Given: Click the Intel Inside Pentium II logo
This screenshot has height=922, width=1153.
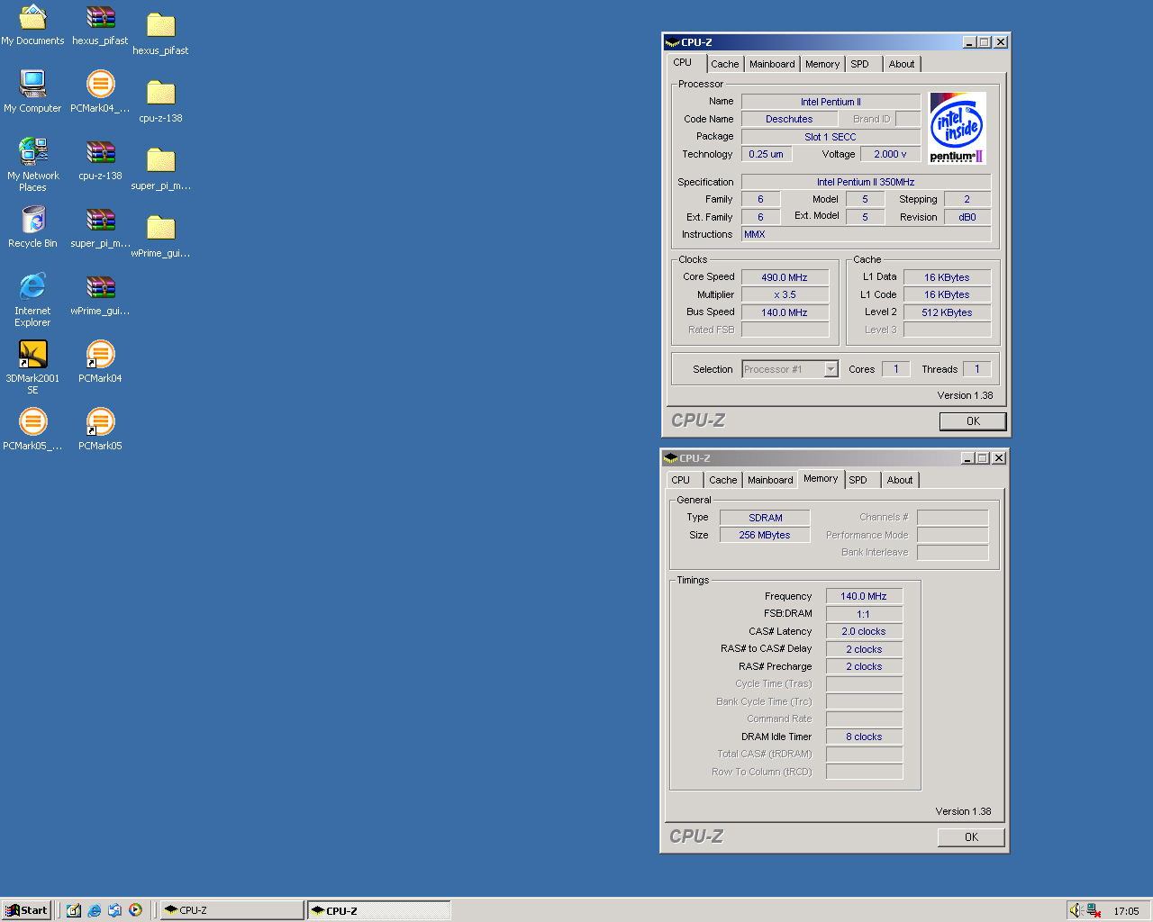Looking at the screenshot, I should tap(958, 128).
